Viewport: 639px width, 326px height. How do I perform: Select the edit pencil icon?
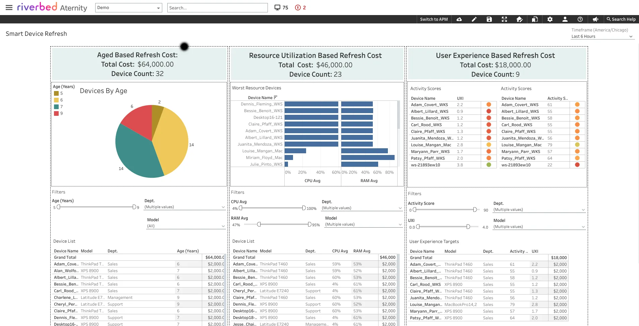coord(474,19)
